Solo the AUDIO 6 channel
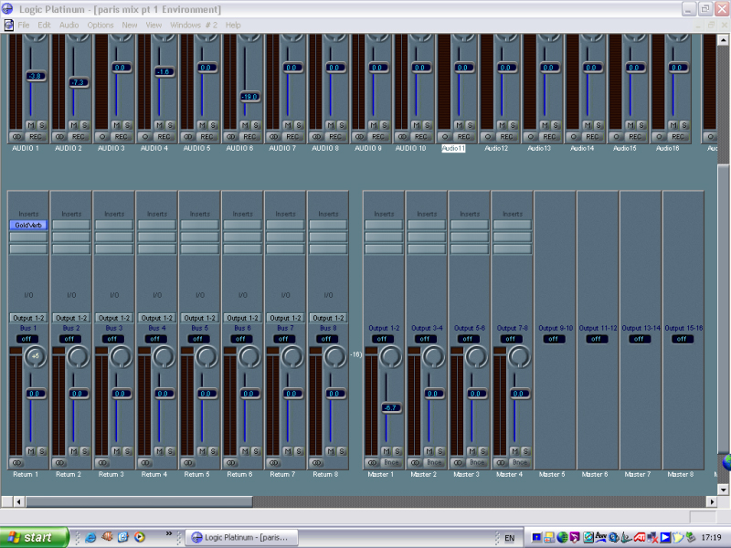 tap(256, 125)
